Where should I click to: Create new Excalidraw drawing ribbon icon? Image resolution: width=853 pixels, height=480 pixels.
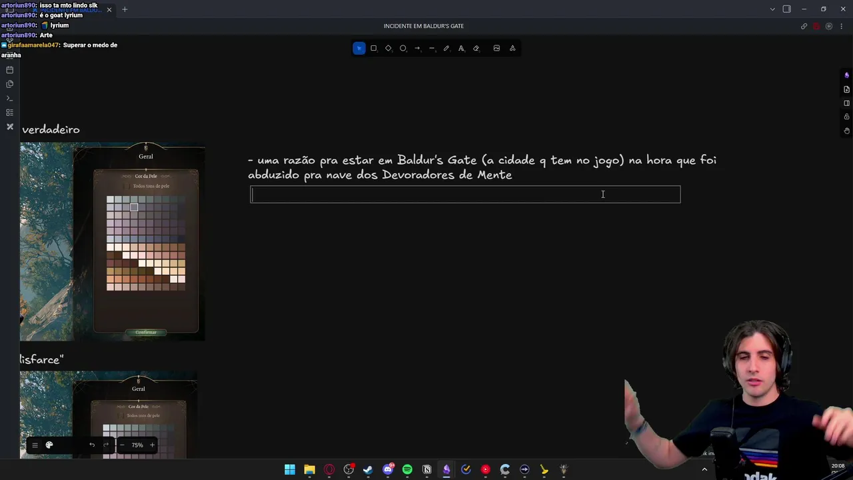point(9,127)
